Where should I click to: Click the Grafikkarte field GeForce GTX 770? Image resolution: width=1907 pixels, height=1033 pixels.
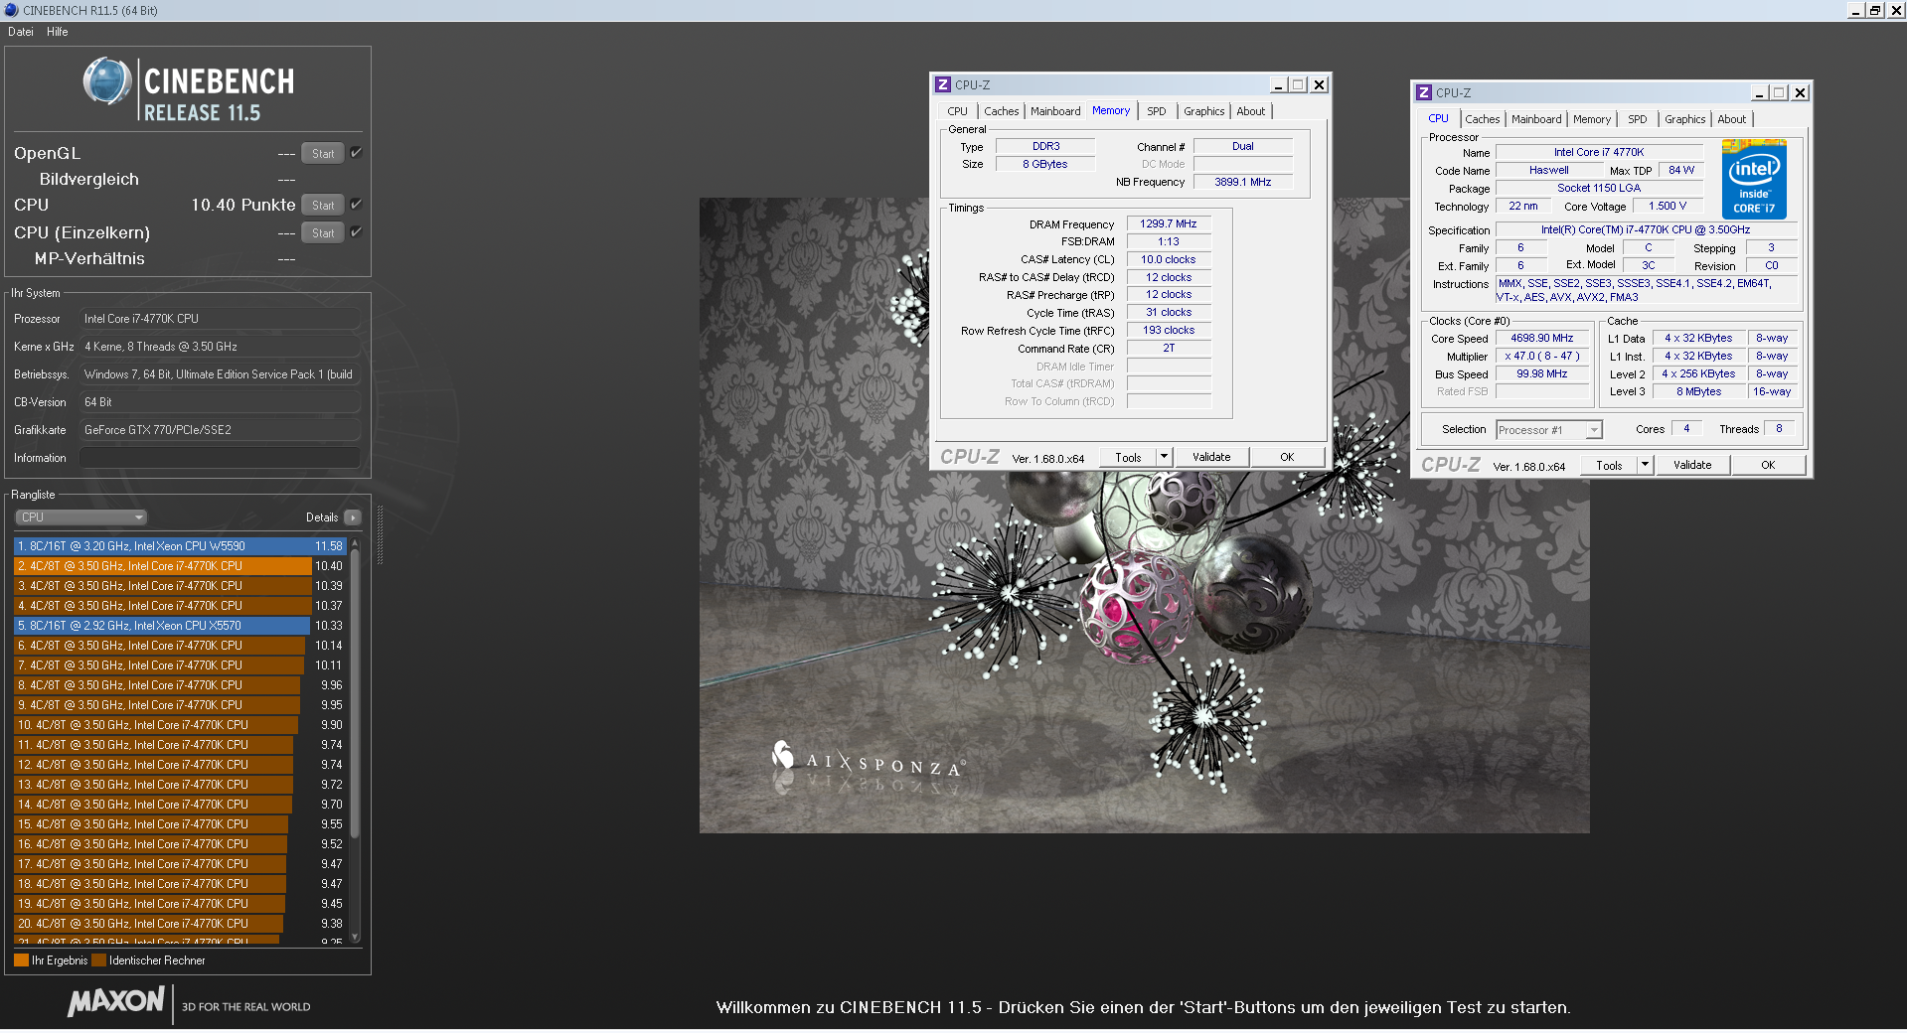click(220, 430)
